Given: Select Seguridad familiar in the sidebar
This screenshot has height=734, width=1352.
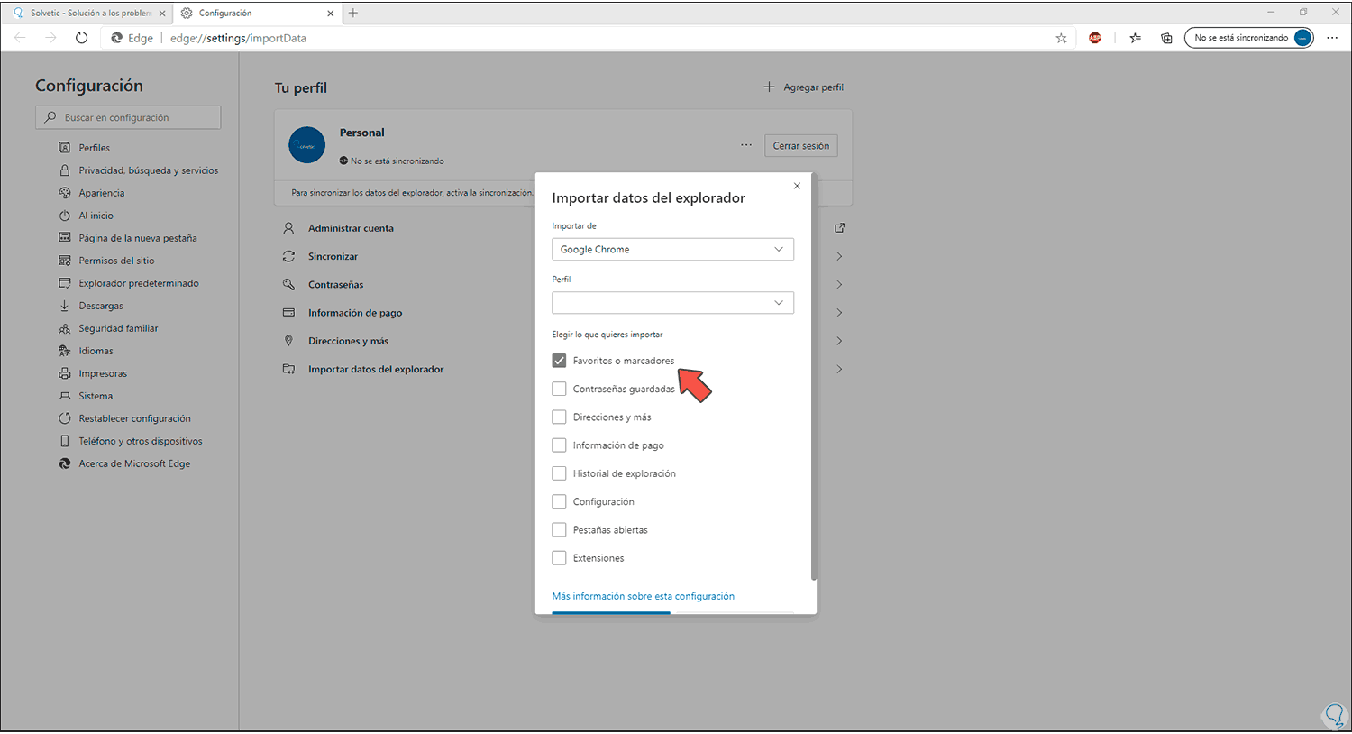Looking at the screenshot, I should (118, 328).
